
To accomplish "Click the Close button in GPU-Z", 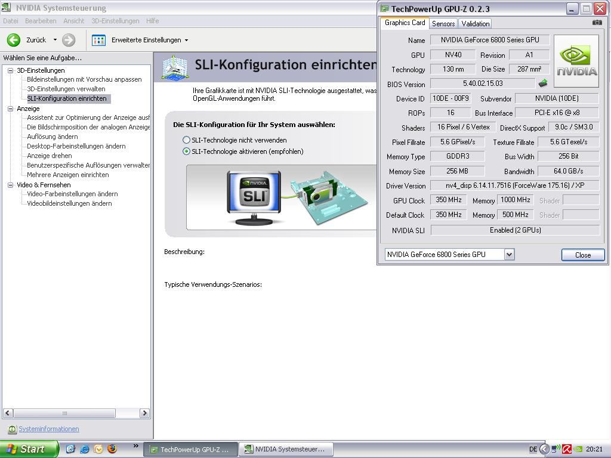I will pos(583,255).
